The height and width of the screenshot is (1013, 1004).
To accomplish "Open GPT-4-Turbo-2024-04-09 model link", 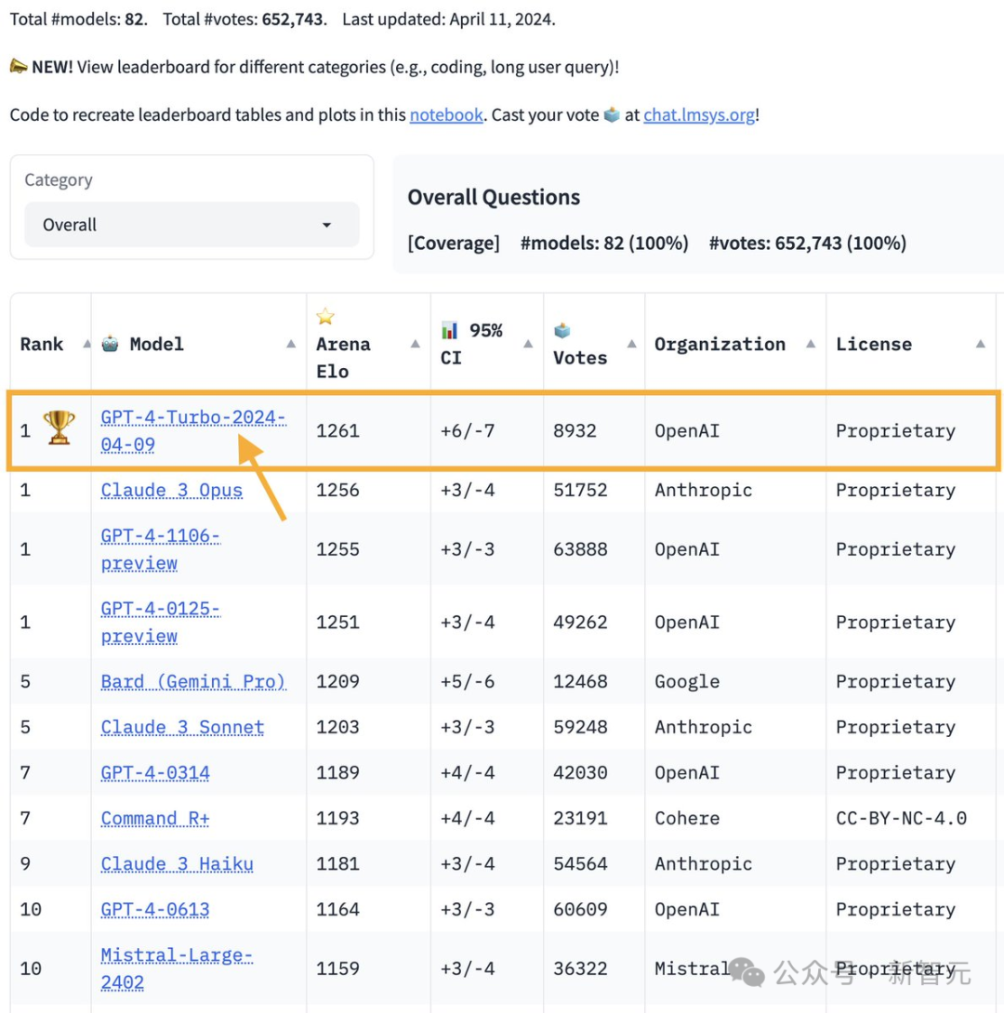I will pyautogui.click(x=192, y=431).
